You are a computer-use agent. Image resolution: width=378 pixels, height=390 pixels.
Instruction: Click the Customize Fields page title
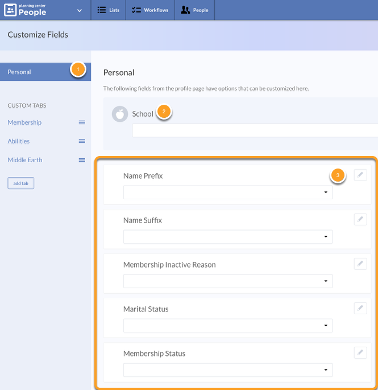[x=38, y=35]
